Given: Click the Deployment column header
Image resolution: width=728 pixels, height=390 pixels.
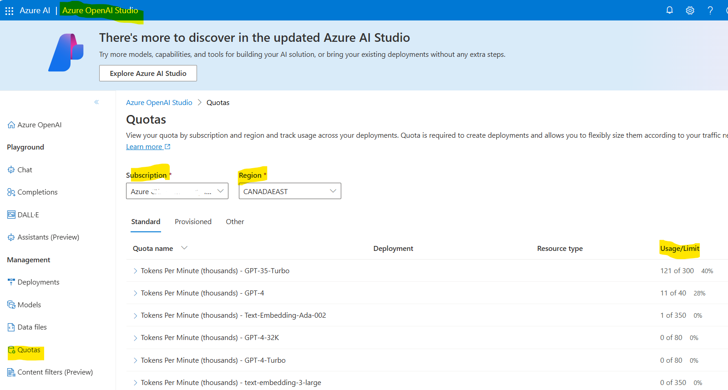Looking at the screenshot, I should (x=393, y=249).
